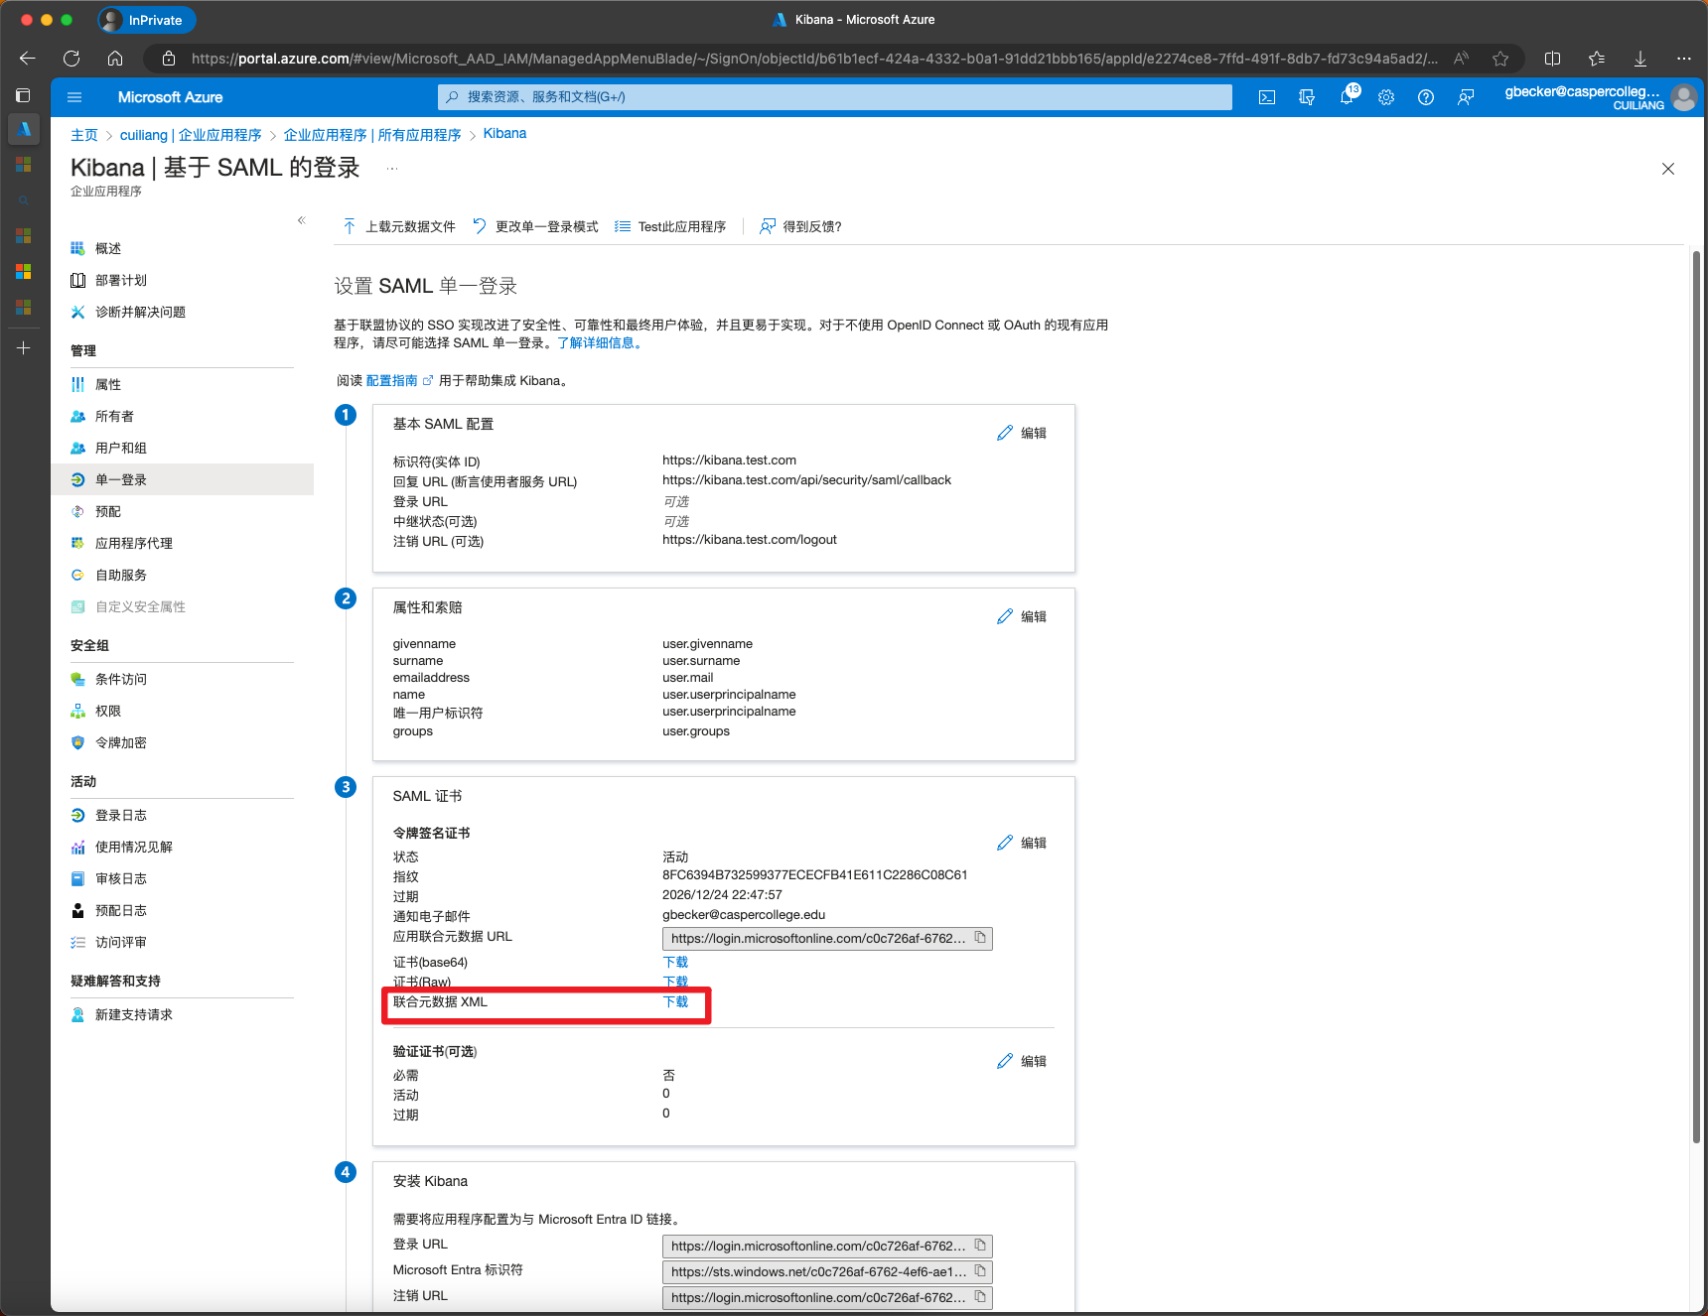Edit the 基本 SAML 配置 section
Viewport: 1708px width, 1316px height.
[x=1022, y=433]
